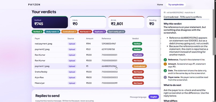Click the Try sample data button

[176, 5]
